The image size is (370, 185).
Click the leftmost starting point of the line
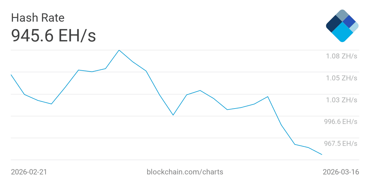click(x=11, y=75)
